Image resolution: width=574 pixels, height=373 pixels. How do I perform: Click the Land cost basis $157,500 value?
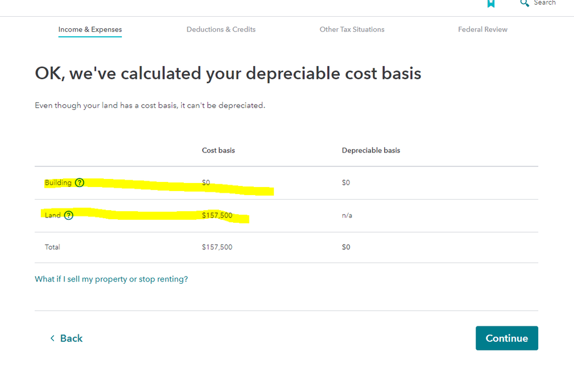tap(217, 215)
